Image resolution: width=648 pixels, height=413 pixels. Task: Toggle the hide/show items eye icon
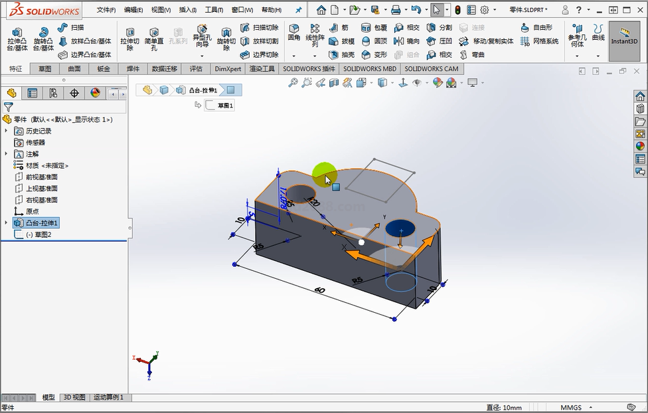click(417, 82)
